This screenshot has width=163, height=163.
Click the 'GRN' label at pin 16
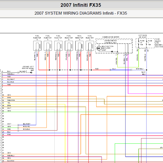click(x=9, y=111)
